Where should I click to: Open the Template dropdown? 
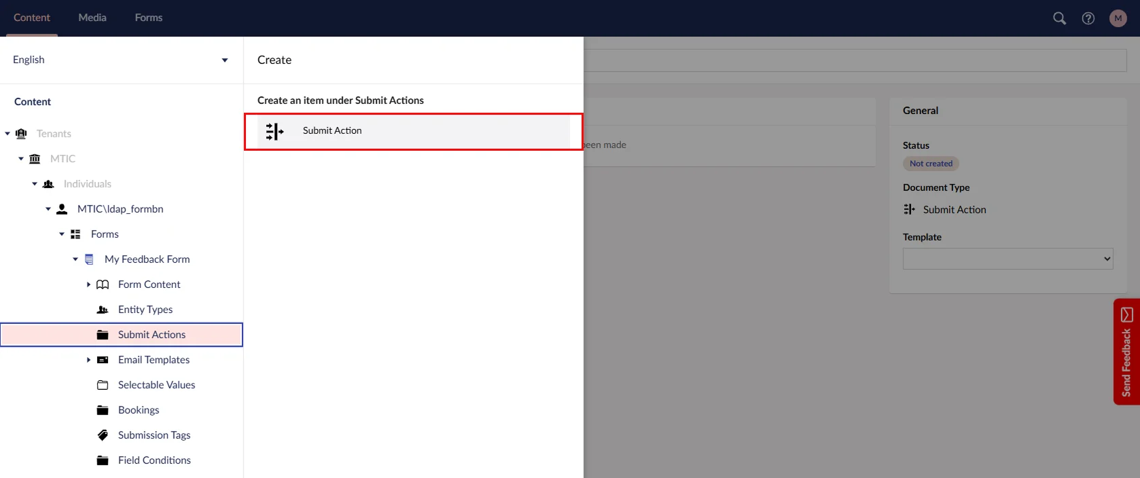[x=1008, y=259]
